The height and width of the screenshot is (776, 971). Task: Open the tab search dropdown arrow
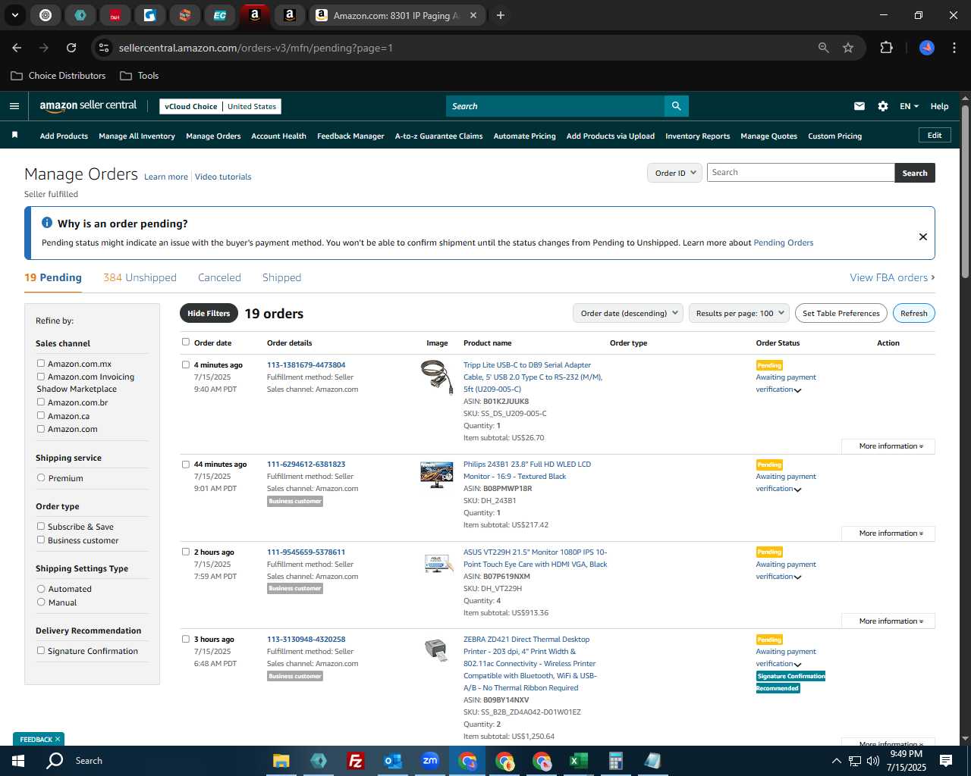tap(14, 15)
